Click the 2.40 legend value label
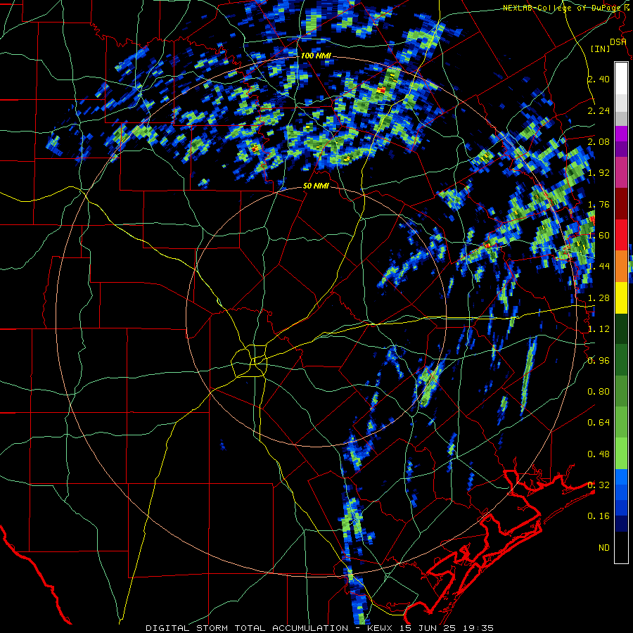The height and width of the screenshot is (633, 633). (599, 79)
